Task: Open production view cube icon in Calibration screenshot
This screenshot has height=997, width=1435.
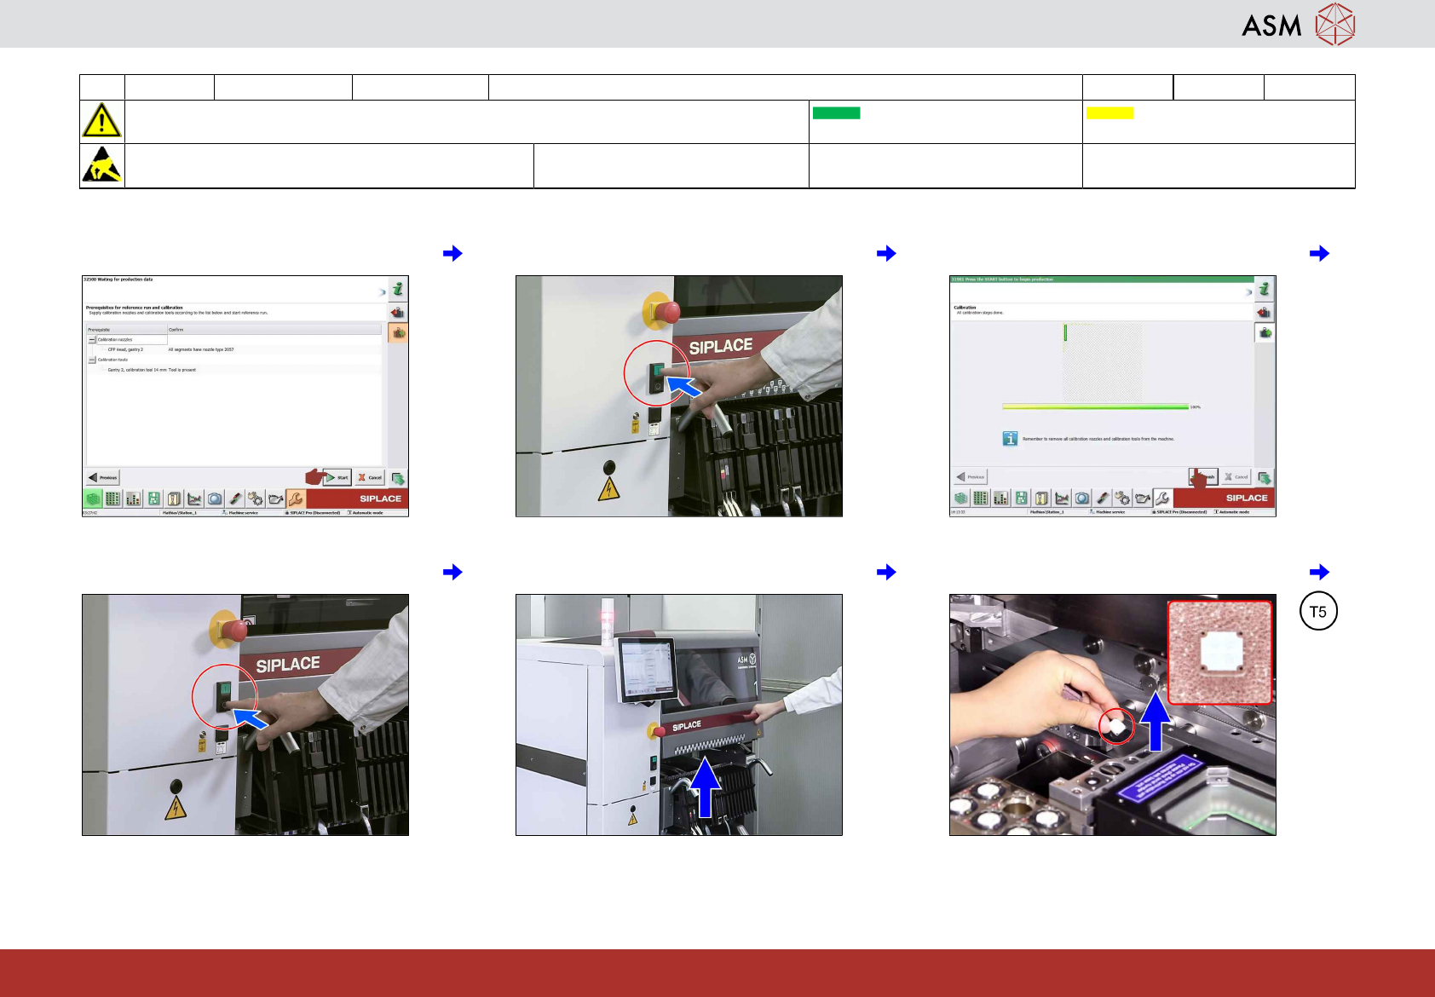Action: [x=960, y=498]
